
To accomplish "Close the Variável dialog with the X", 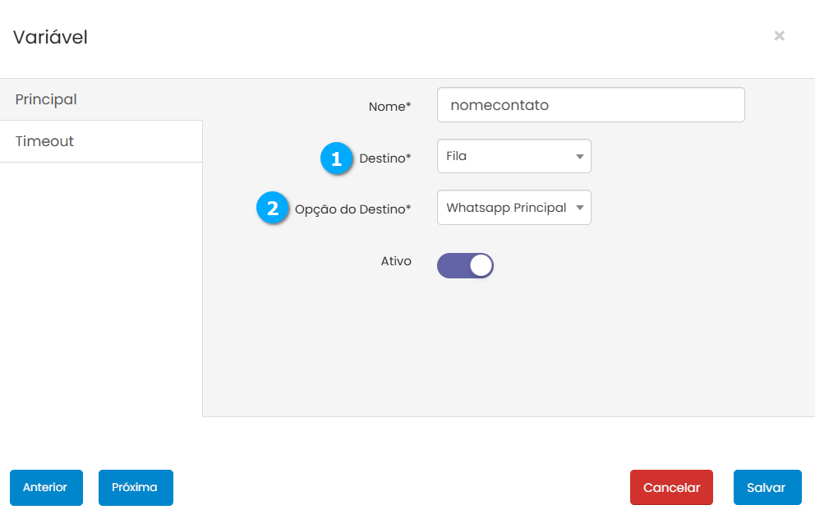I will pos(779,35).
